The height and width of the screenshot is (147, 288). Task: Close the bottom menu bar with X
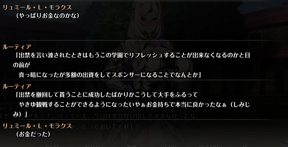244,146
